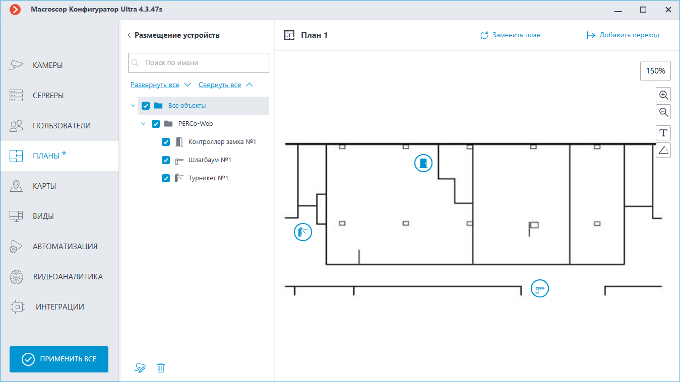This screenshot has height=382, width=680.
Task: Select the barrier device on plan
Action: [540, 289]
